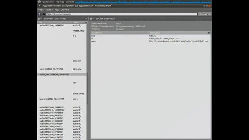The height and width of the screenshot is (140, 249).
Task: Sort by the id column header
Action: pyautogui.click(x=55, y=23)
